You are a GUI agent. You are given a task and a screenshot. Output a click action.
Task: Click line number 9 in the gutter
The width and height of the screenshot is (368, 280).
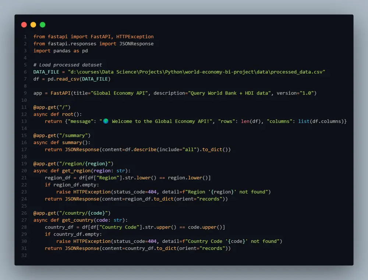click(x=25, y=93)
